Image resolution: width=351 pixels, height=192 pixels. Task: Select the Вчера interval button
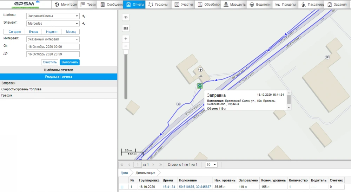pyautogui.click(x=33, y=32)
